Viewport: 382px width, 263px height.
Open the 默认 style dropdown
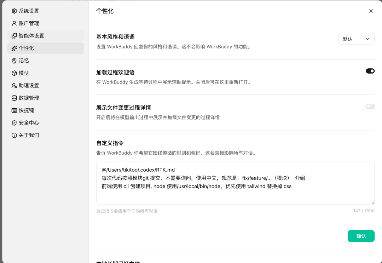pyautogui.click(x=356, y=39)
